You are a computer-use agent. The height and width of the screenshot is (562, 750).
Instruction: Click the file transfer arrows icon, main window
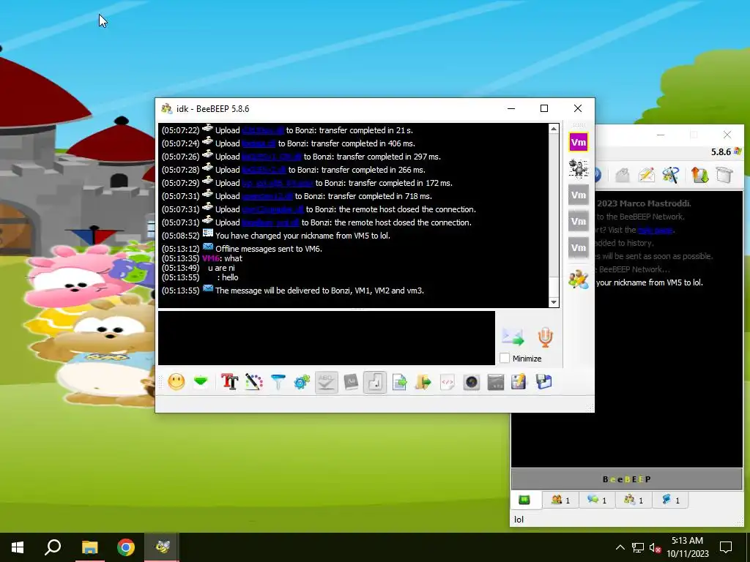(x=699, y=175)
